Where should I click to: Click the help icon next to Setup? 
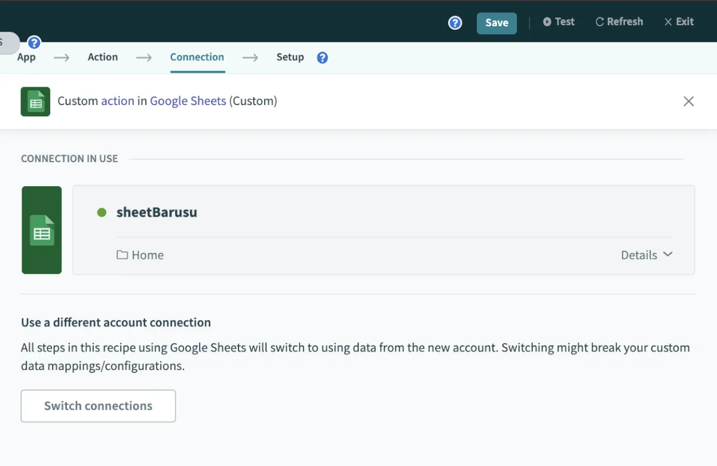pos(323,58)
